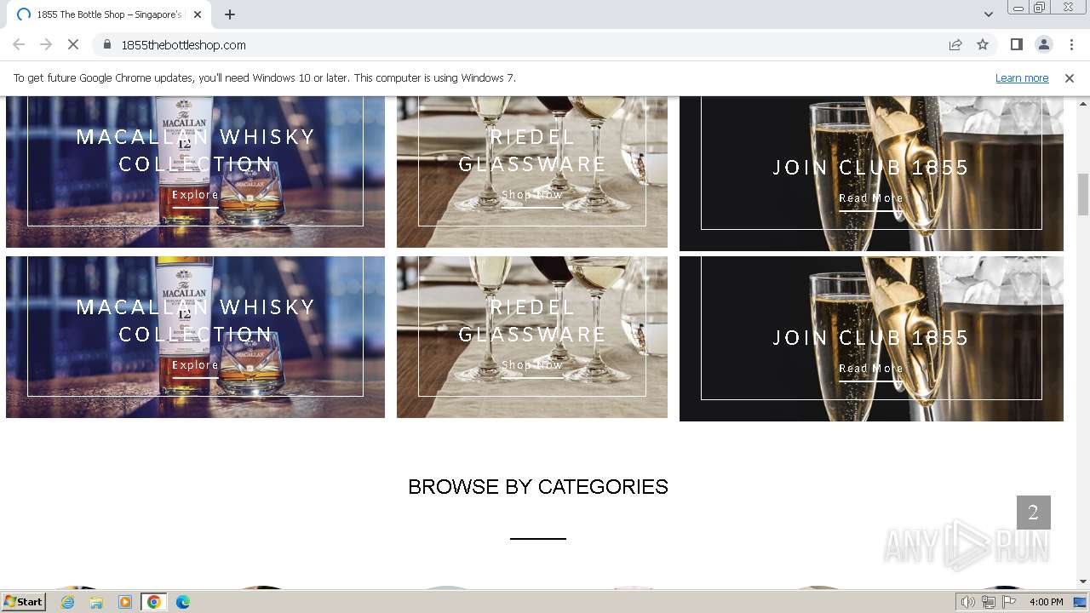Open Action Center flag icon
The width and height of the screenshot is (1090, 613).
[x=1008, y=602]
